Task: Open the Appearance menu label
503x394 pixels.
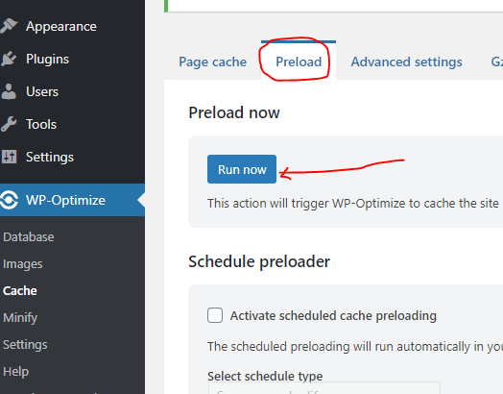Action: [x=61, y=26]
